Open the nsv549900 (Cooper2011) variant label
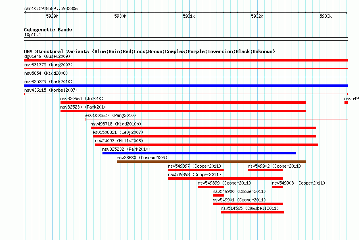 point(239,191)
